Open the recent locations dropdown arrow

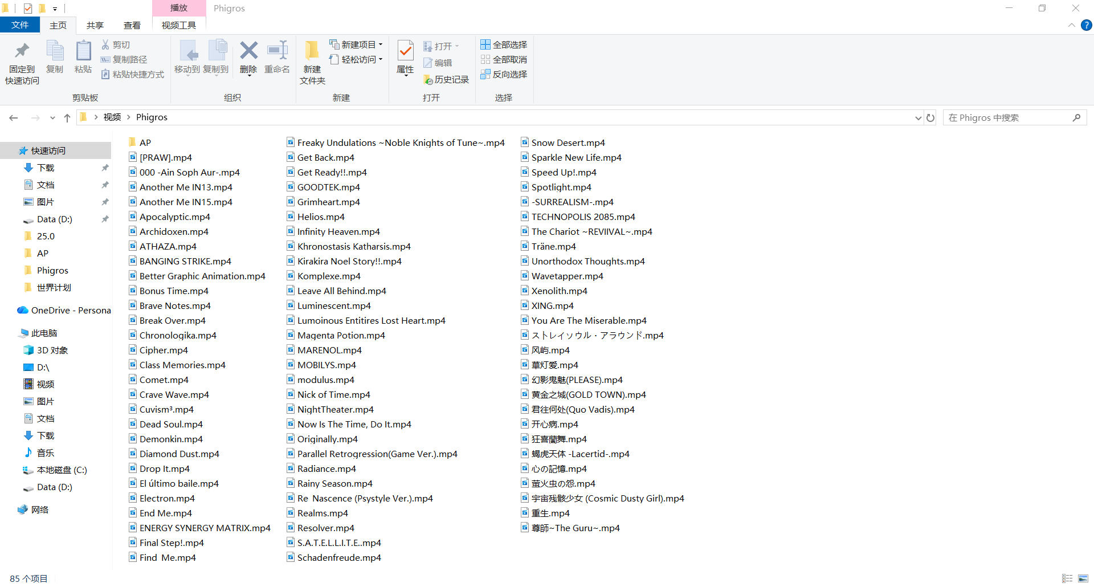tap(52, 118)
